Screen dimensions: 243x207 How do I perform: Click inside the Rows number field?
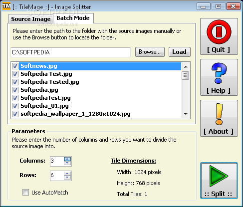[x=57, y=176]
